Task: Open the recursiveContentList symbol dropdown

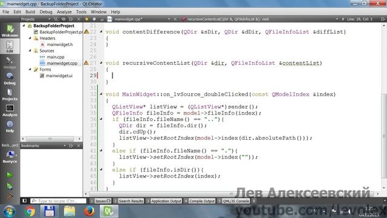Action: point(337,19)
